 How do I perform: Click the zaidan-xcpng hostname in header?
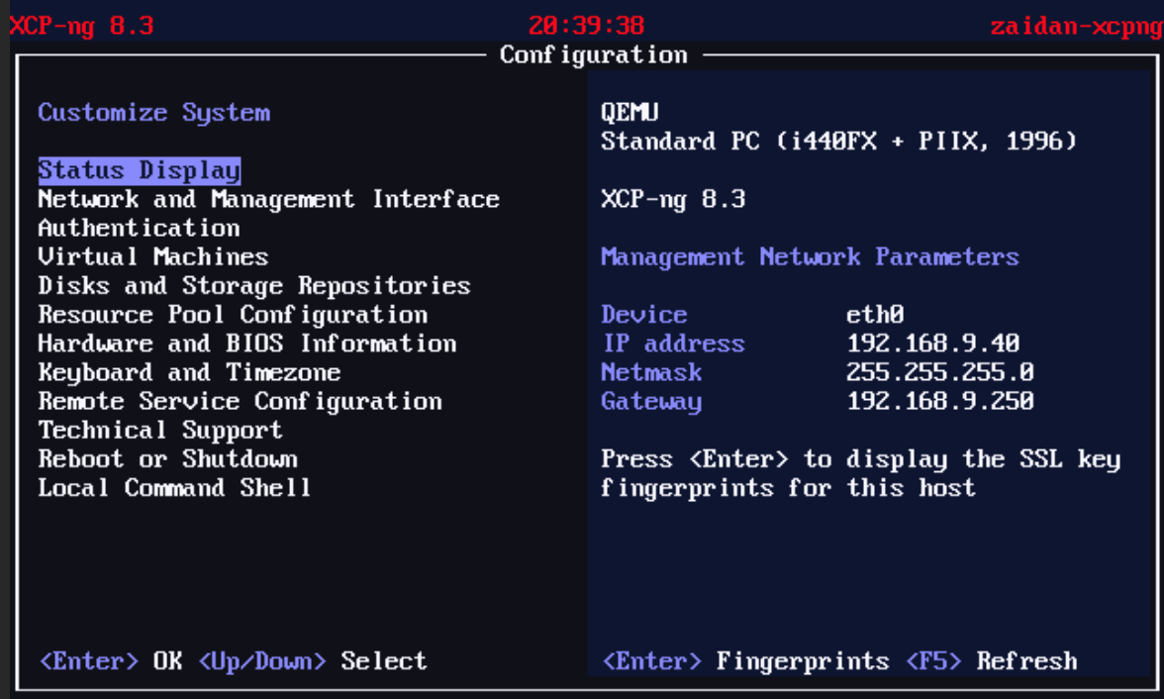click(x=1077, y=27)
